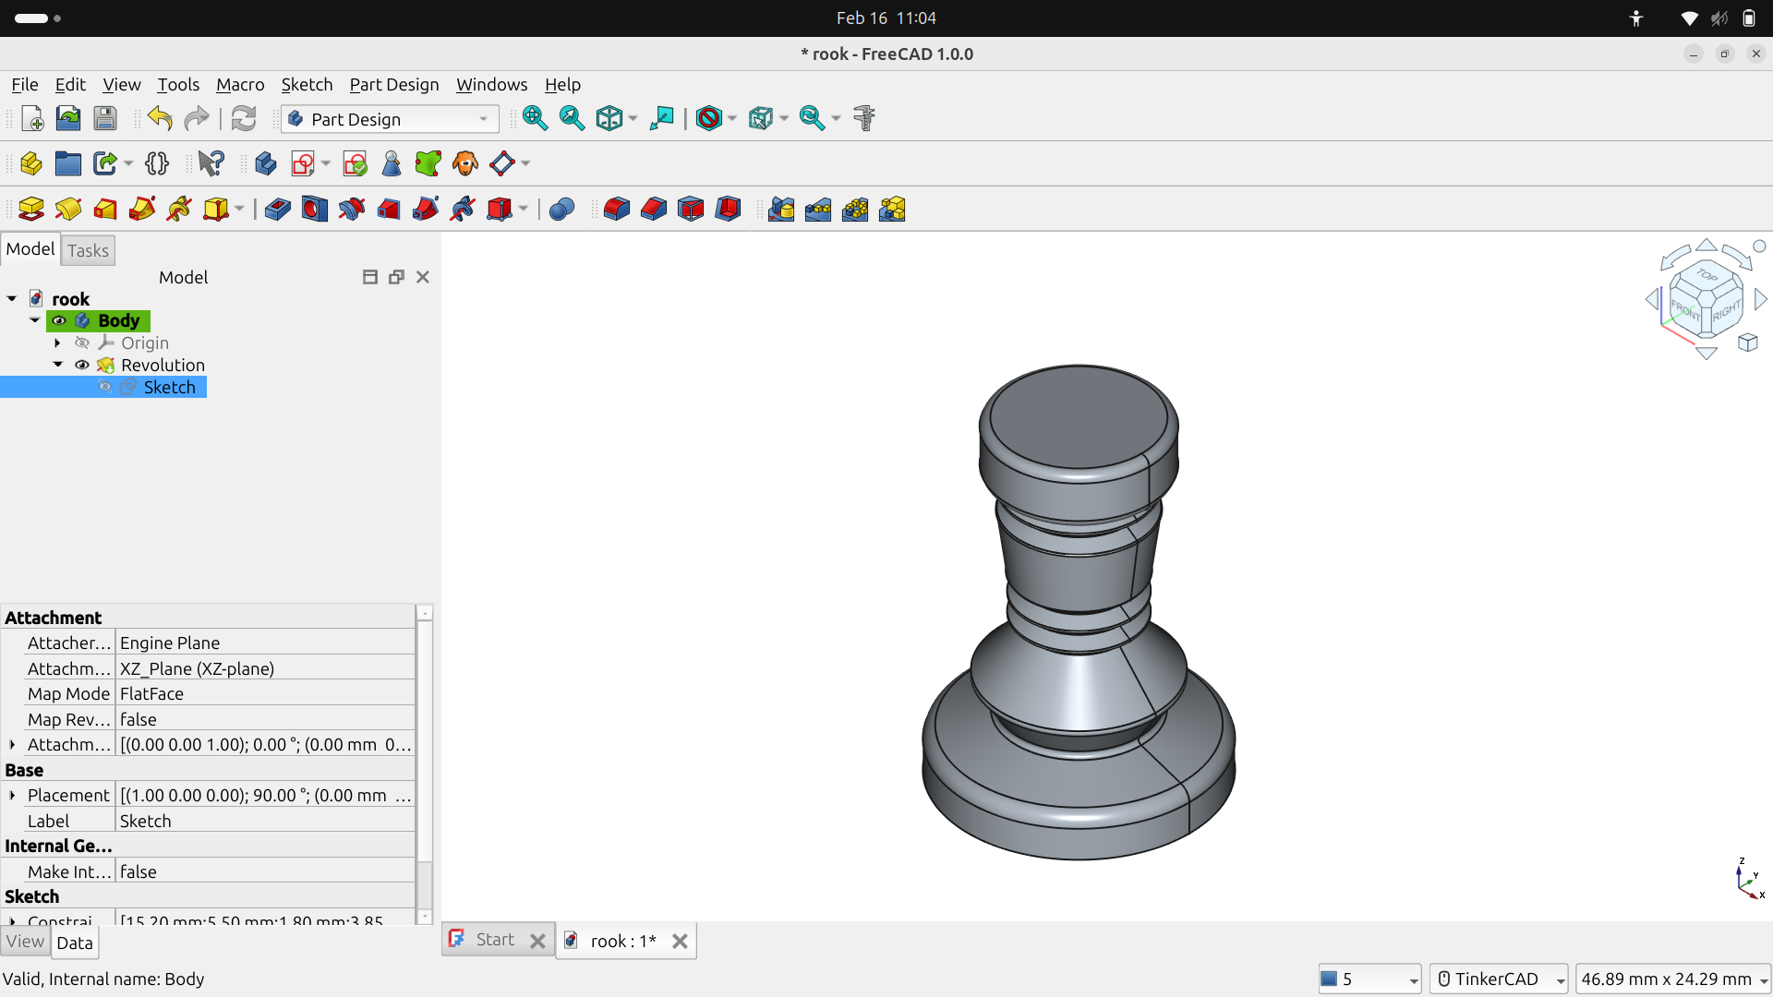Collapse the rook document tree

[x=12, y=298]
